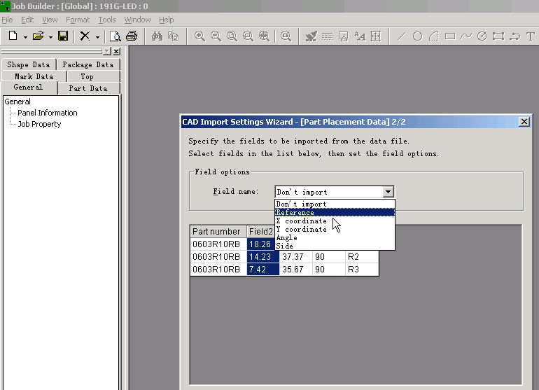Select the General root tree node

(17, 102)
